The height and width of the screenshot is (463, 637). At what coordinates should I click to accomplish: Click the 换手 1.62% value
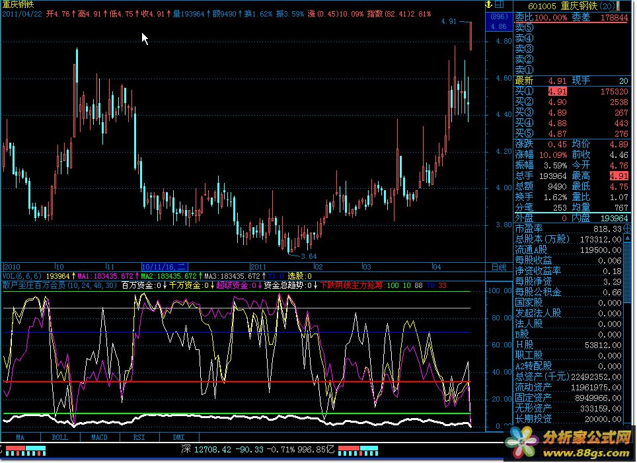pyautogui.click(x=555, y=197)
